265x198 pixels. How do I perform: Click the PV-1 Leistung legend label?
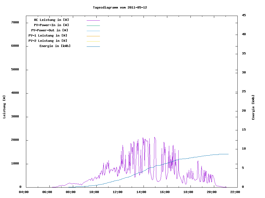pyautogui.click(x=48, y=35)
